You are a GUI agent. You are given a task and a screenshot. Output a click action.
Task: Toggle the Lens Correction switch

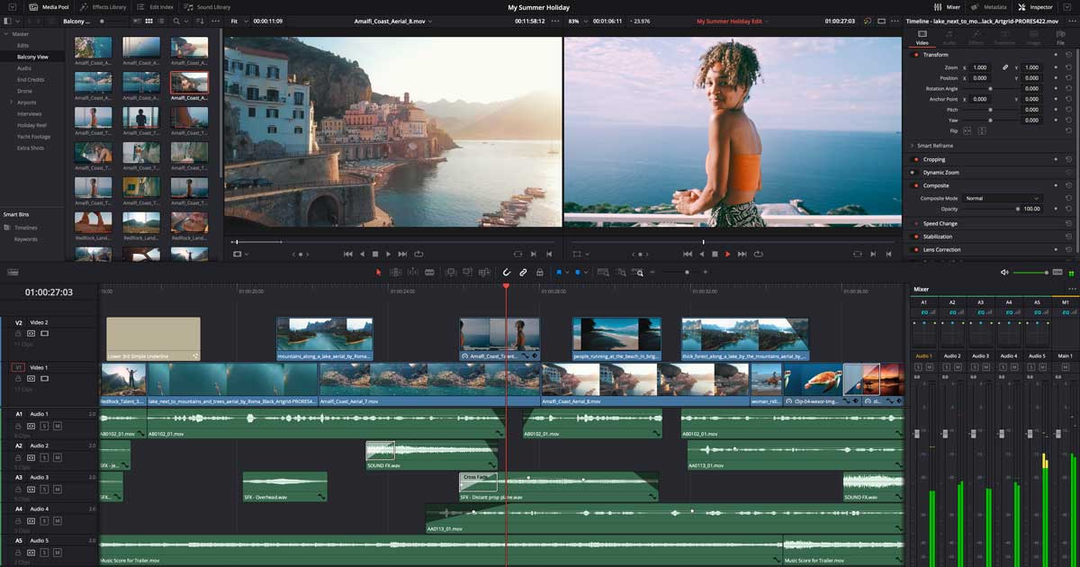[x=916, y=249]
